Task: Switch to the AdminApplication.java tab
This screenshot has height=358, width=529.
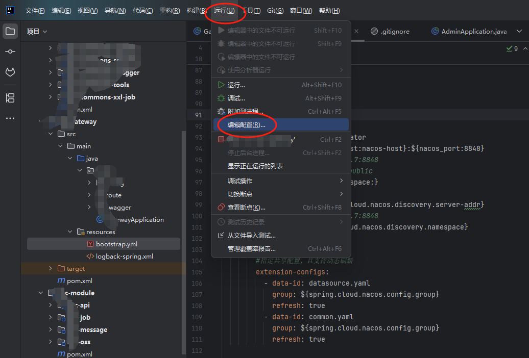Action: (469, 31)
